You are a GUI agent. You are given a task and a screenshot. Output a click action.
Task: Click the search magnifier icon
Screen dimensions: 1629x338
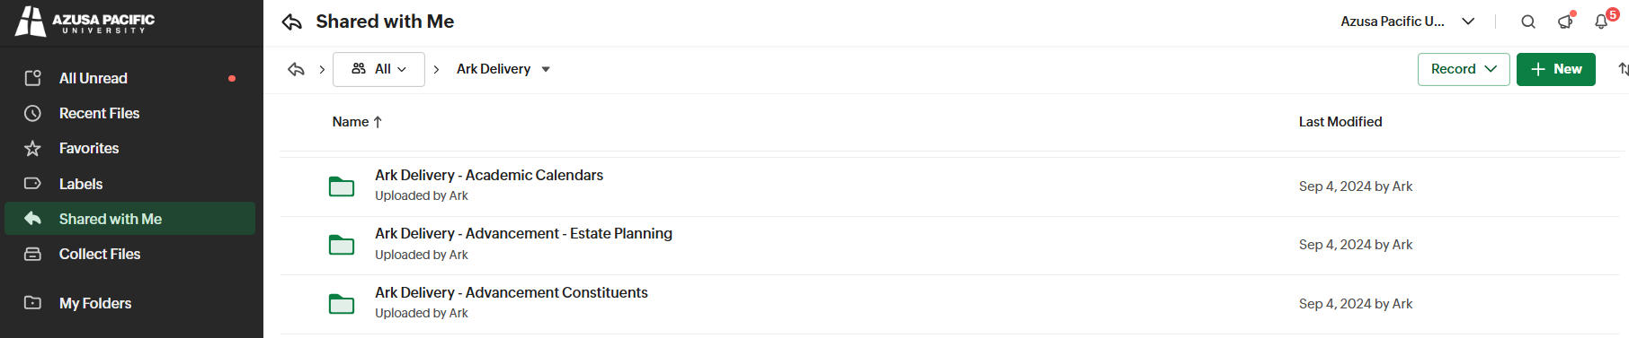coord(1527,22)
